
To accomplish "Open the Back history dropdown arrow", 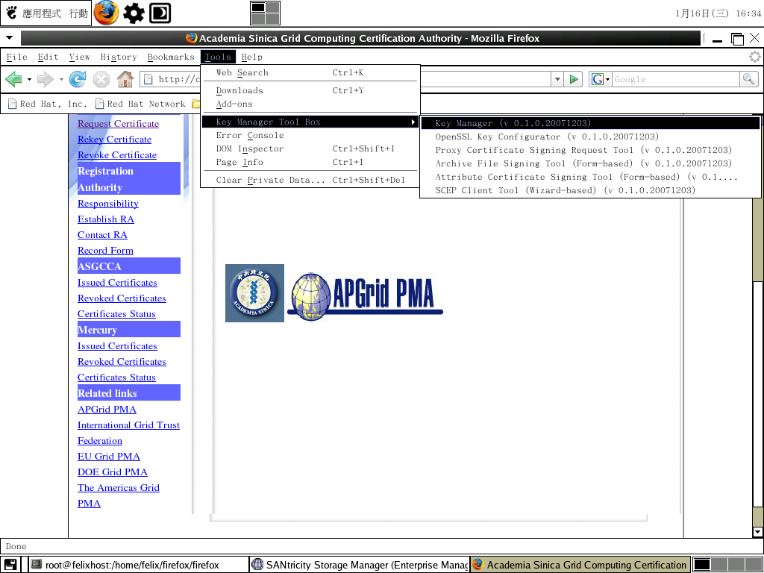I will click(29, 79).
